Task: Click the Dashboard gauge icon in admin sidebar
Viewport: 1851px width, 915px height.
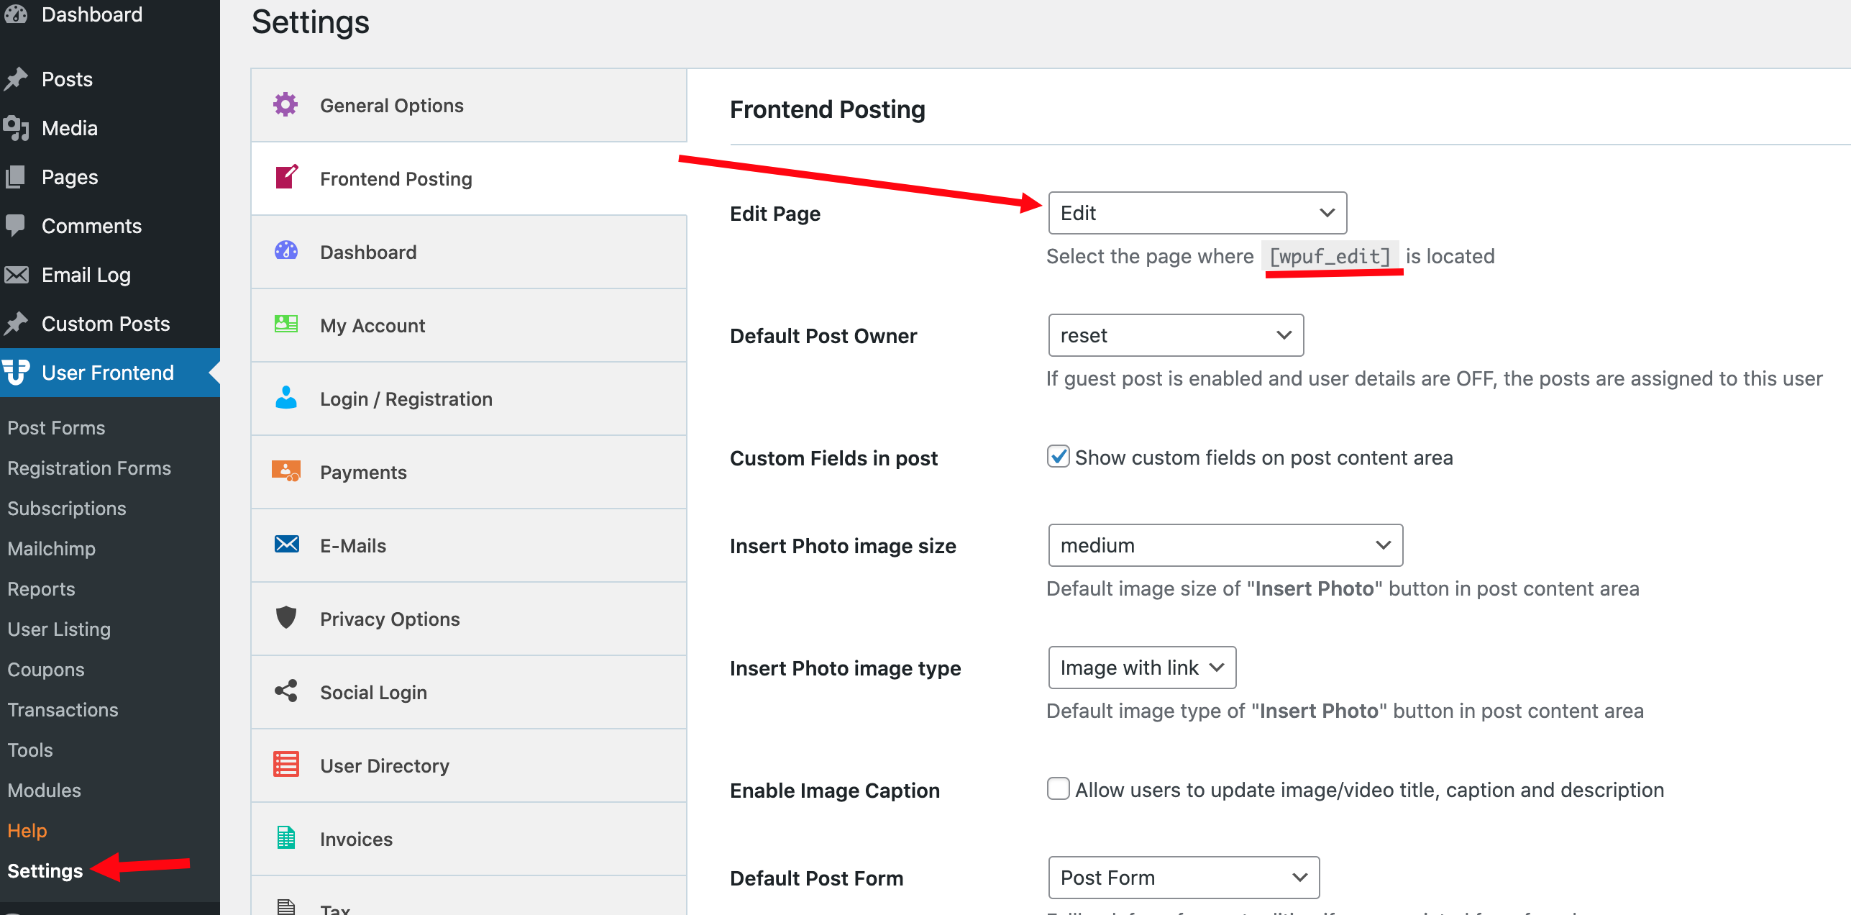Action: tap(16, 14)
